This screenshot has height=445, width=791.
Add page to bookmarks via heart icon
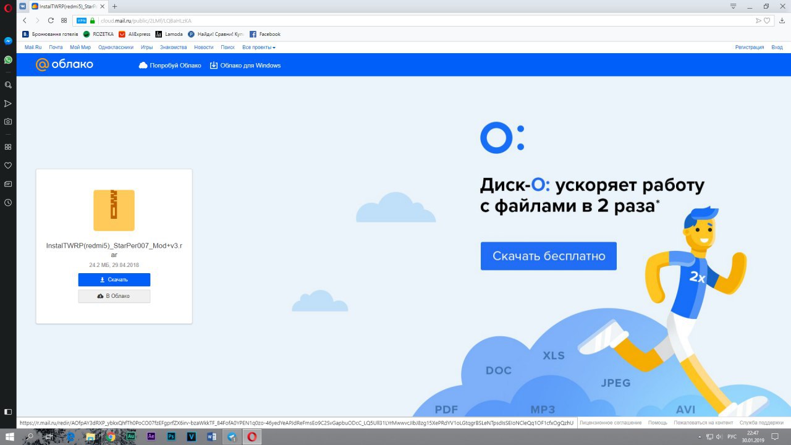(767, 20)
